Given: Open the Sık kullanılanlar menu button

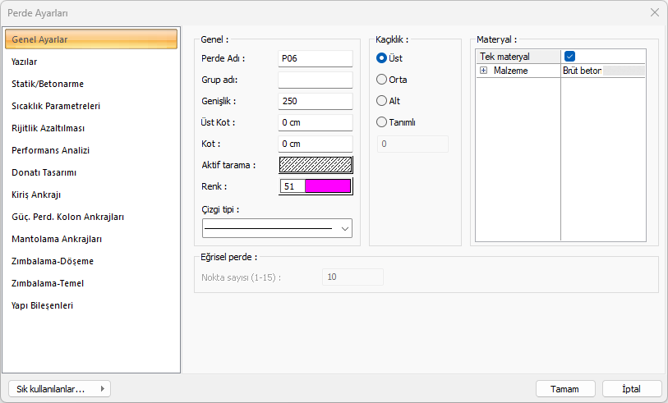Looking at the screenshot, I should point(58,389).
